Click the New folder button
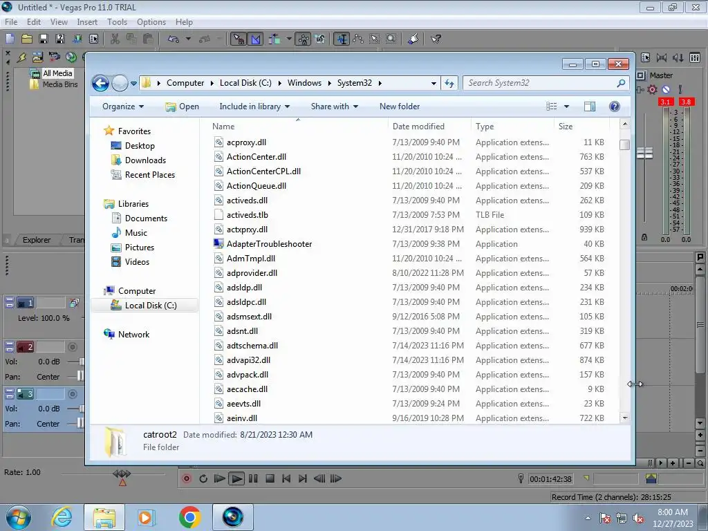This screenshot has height=531, width=708. click(400, 106)
